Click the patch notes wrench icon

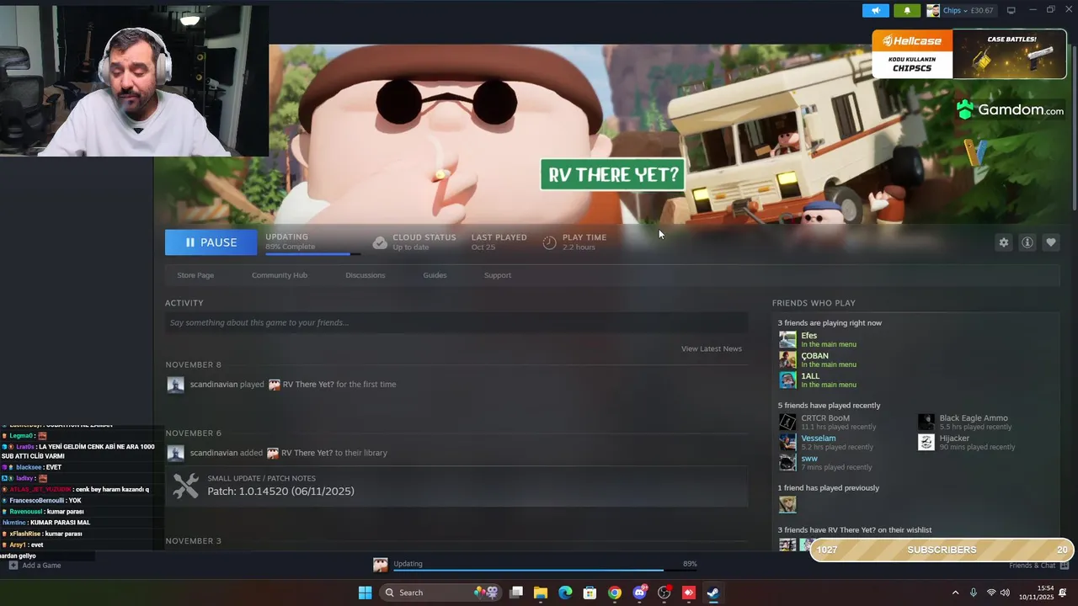pyautogui.click(x=185, y=486)
